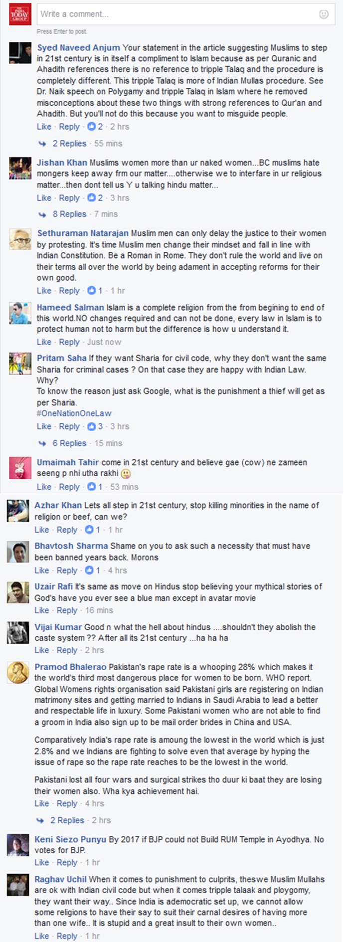Click the India Today profile picture
344x942 pixels.
[20, 14]
